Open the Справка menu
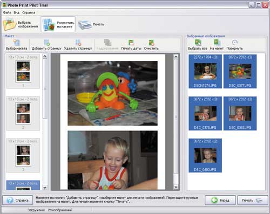The height and width of the screenshot is (214, 270). [x=29, y=12]
